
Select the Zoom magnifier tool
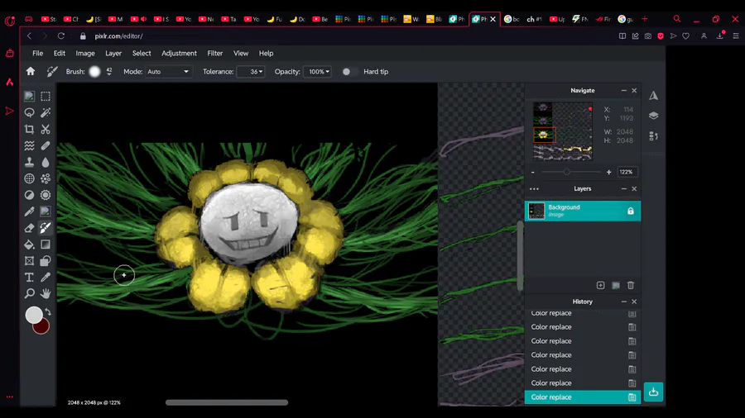pyautogui.click(x=29, y=293)
